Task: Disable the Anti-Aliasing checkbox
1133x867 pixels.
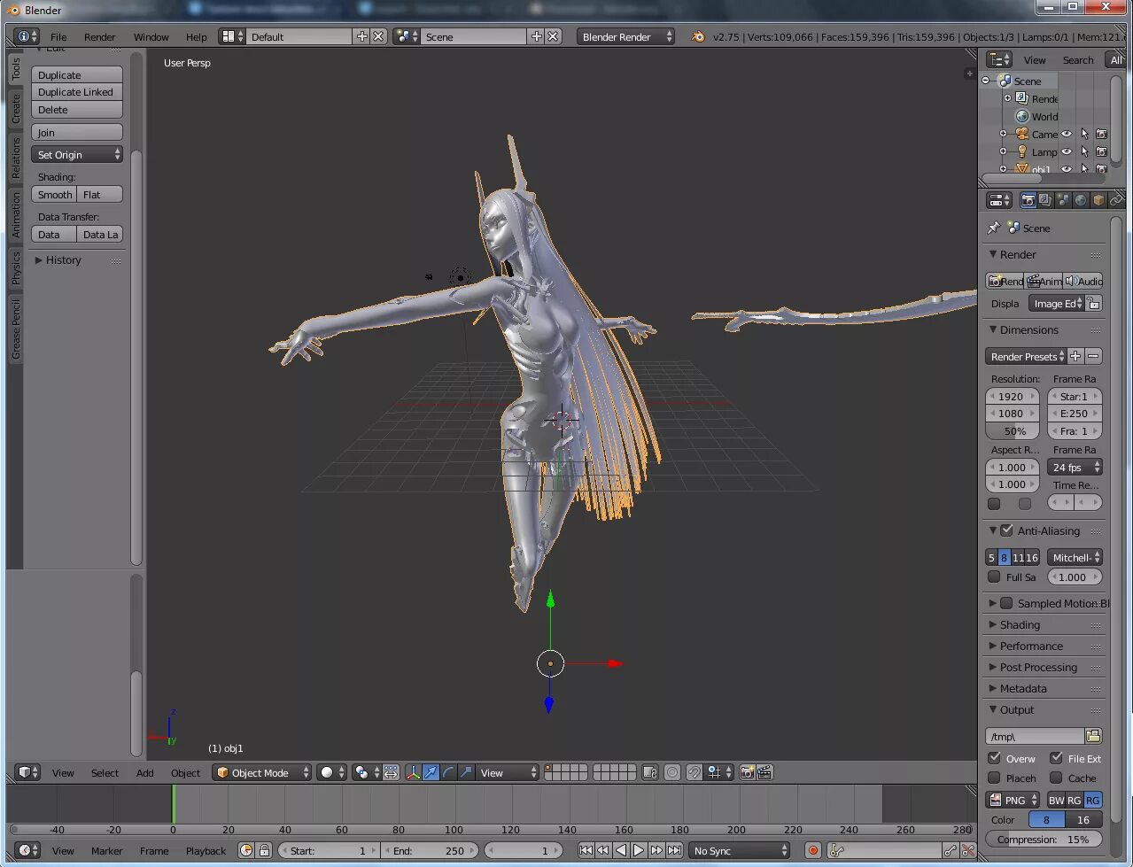Action: pos(1006,530)
